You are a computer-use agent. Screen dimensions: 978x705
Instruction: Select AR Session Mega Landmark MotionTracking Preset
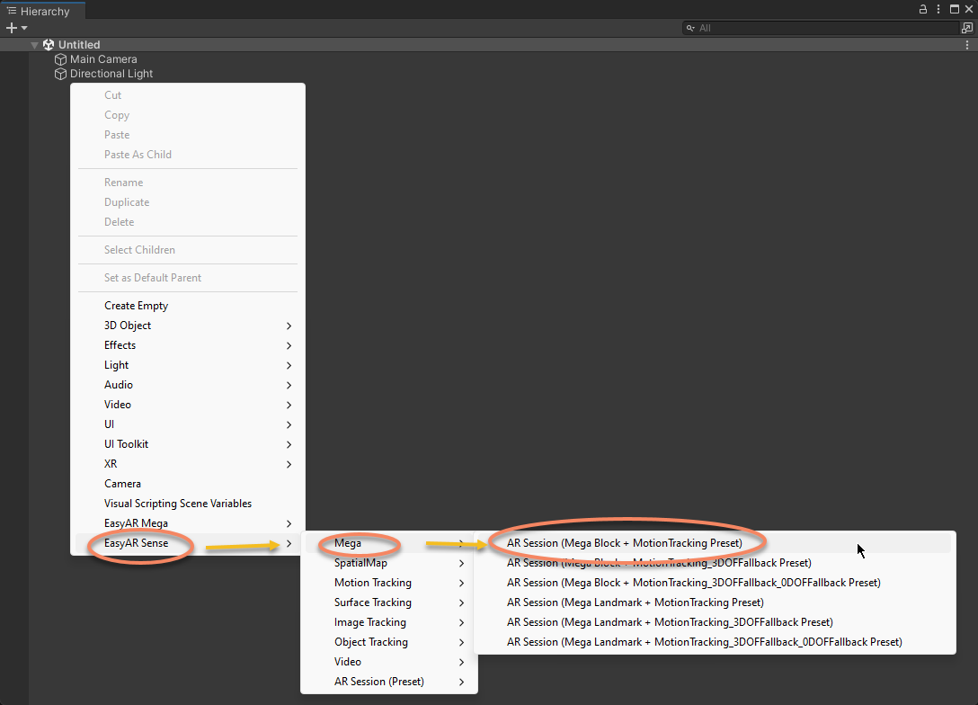pyautogui.click(x=636, y=602)
